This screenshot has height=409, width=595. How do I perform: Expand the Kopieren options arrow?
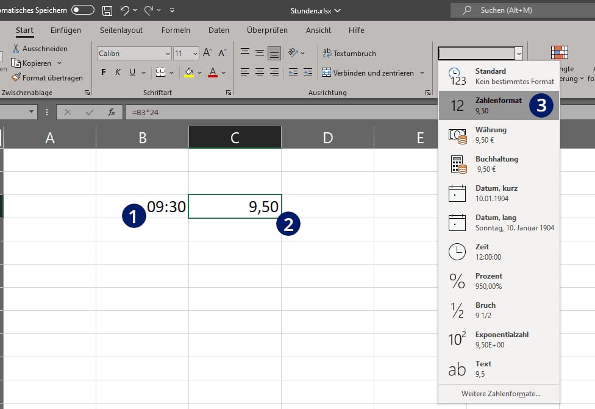tap(60, 63)
